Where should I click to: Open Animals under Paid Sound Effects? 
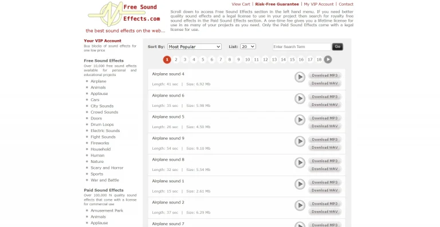[98, 217]
